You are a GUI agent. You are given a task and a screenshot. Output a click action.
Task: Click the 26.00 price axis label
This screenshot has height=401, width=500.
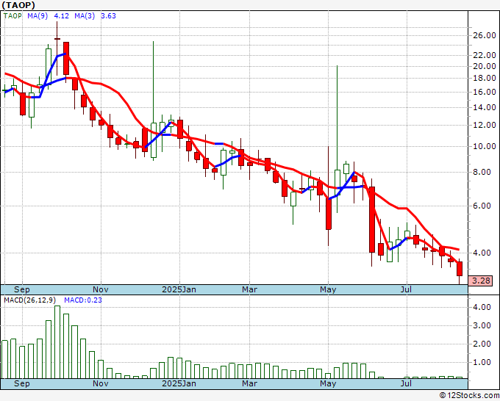tap(485, 35)
